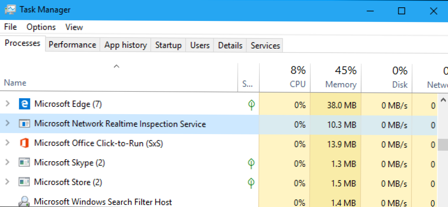Image resolution: width=448 pixels, height=207 pixels.
Task: Expand the Microsoft Store process group
Action: (8, 182)
